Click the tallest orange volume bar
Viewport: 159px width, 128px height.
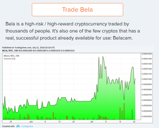point(124,111)
